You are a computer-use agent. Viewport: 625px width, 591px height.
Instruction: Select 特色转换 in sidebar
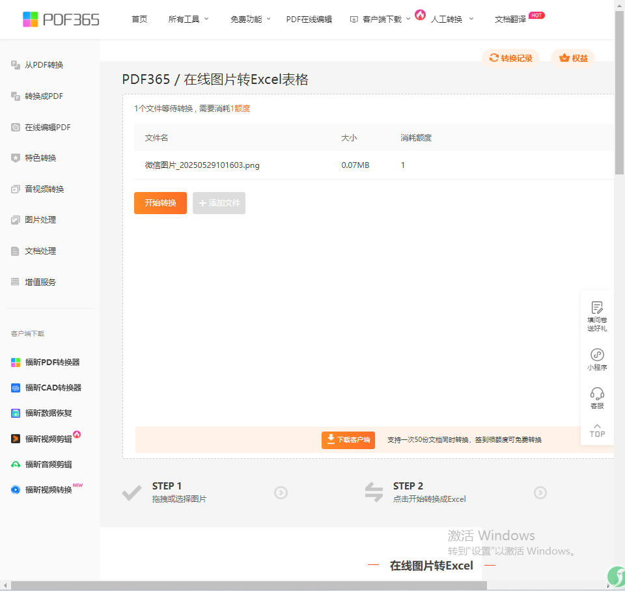40,158
